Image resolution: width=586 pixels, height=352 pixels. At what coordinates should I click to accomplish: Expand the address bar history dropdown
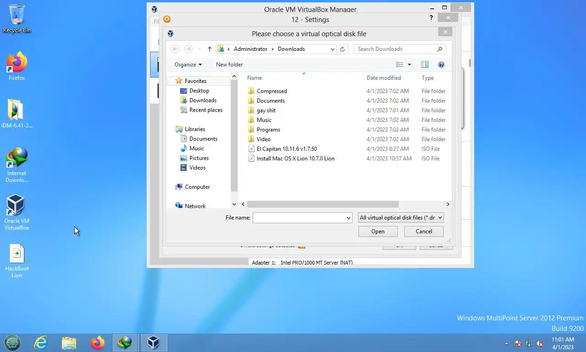click(332, 49)
